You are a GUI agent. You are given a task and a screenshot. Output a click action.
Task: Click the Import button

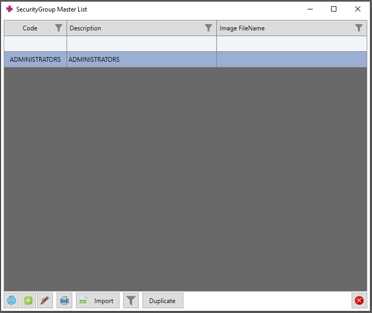coord(97,300)
